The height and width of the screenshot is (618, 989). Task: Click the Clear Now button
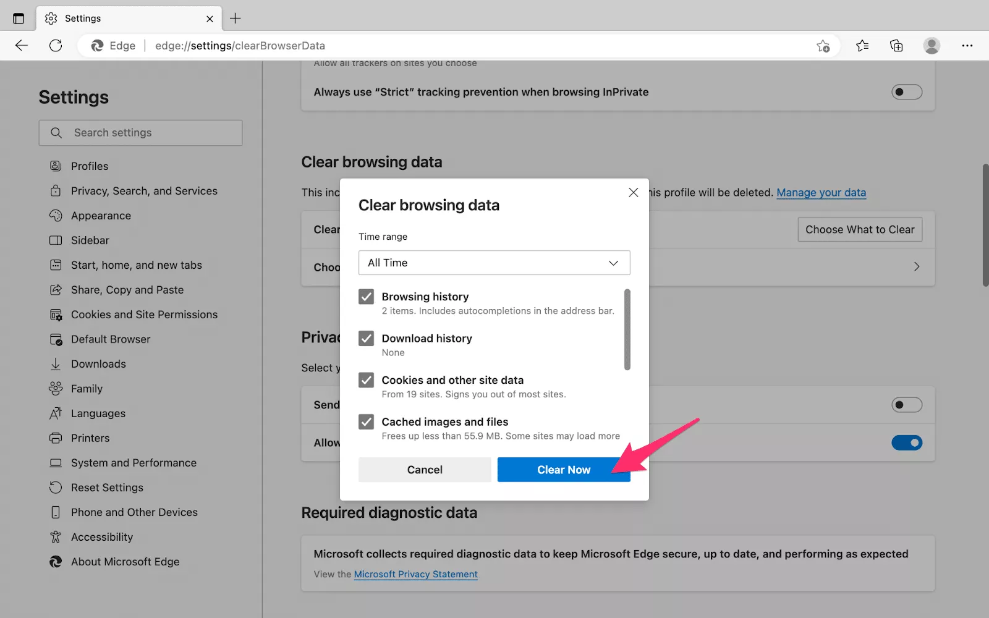click(x=564, y=470)
